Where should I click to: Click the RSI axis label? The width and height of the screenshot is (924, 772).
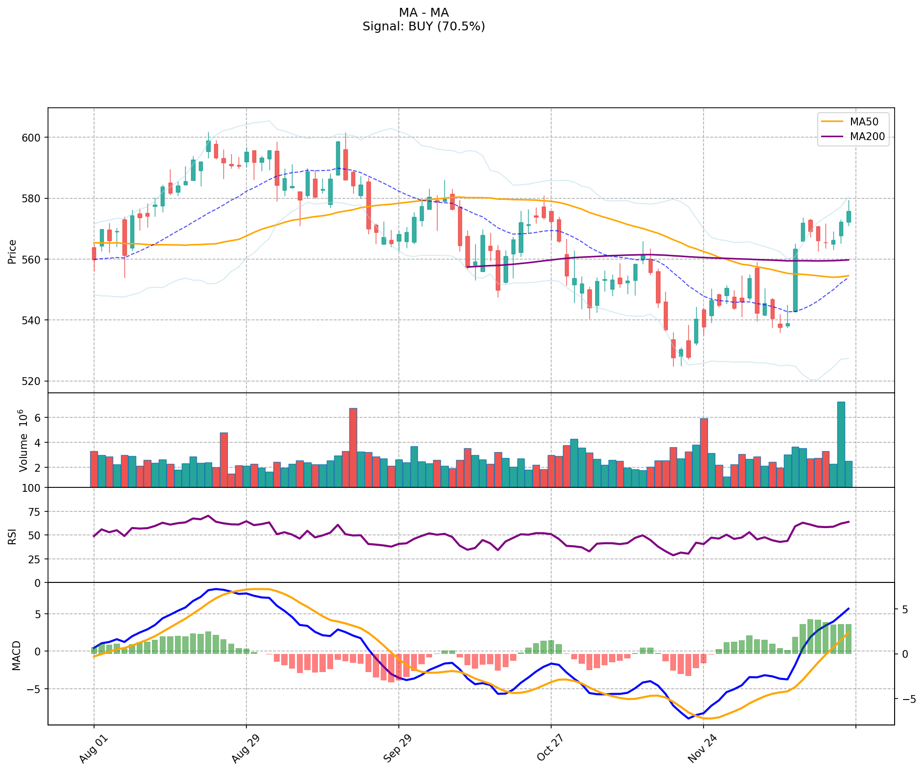[x=12, y=536]
